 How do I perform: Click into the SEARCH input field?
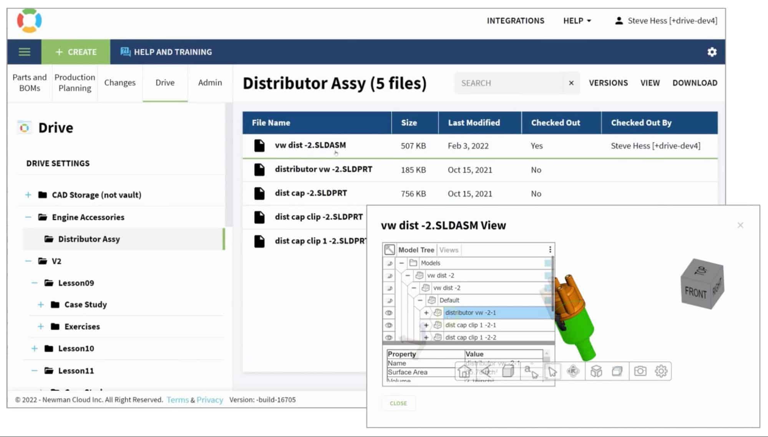509,83
